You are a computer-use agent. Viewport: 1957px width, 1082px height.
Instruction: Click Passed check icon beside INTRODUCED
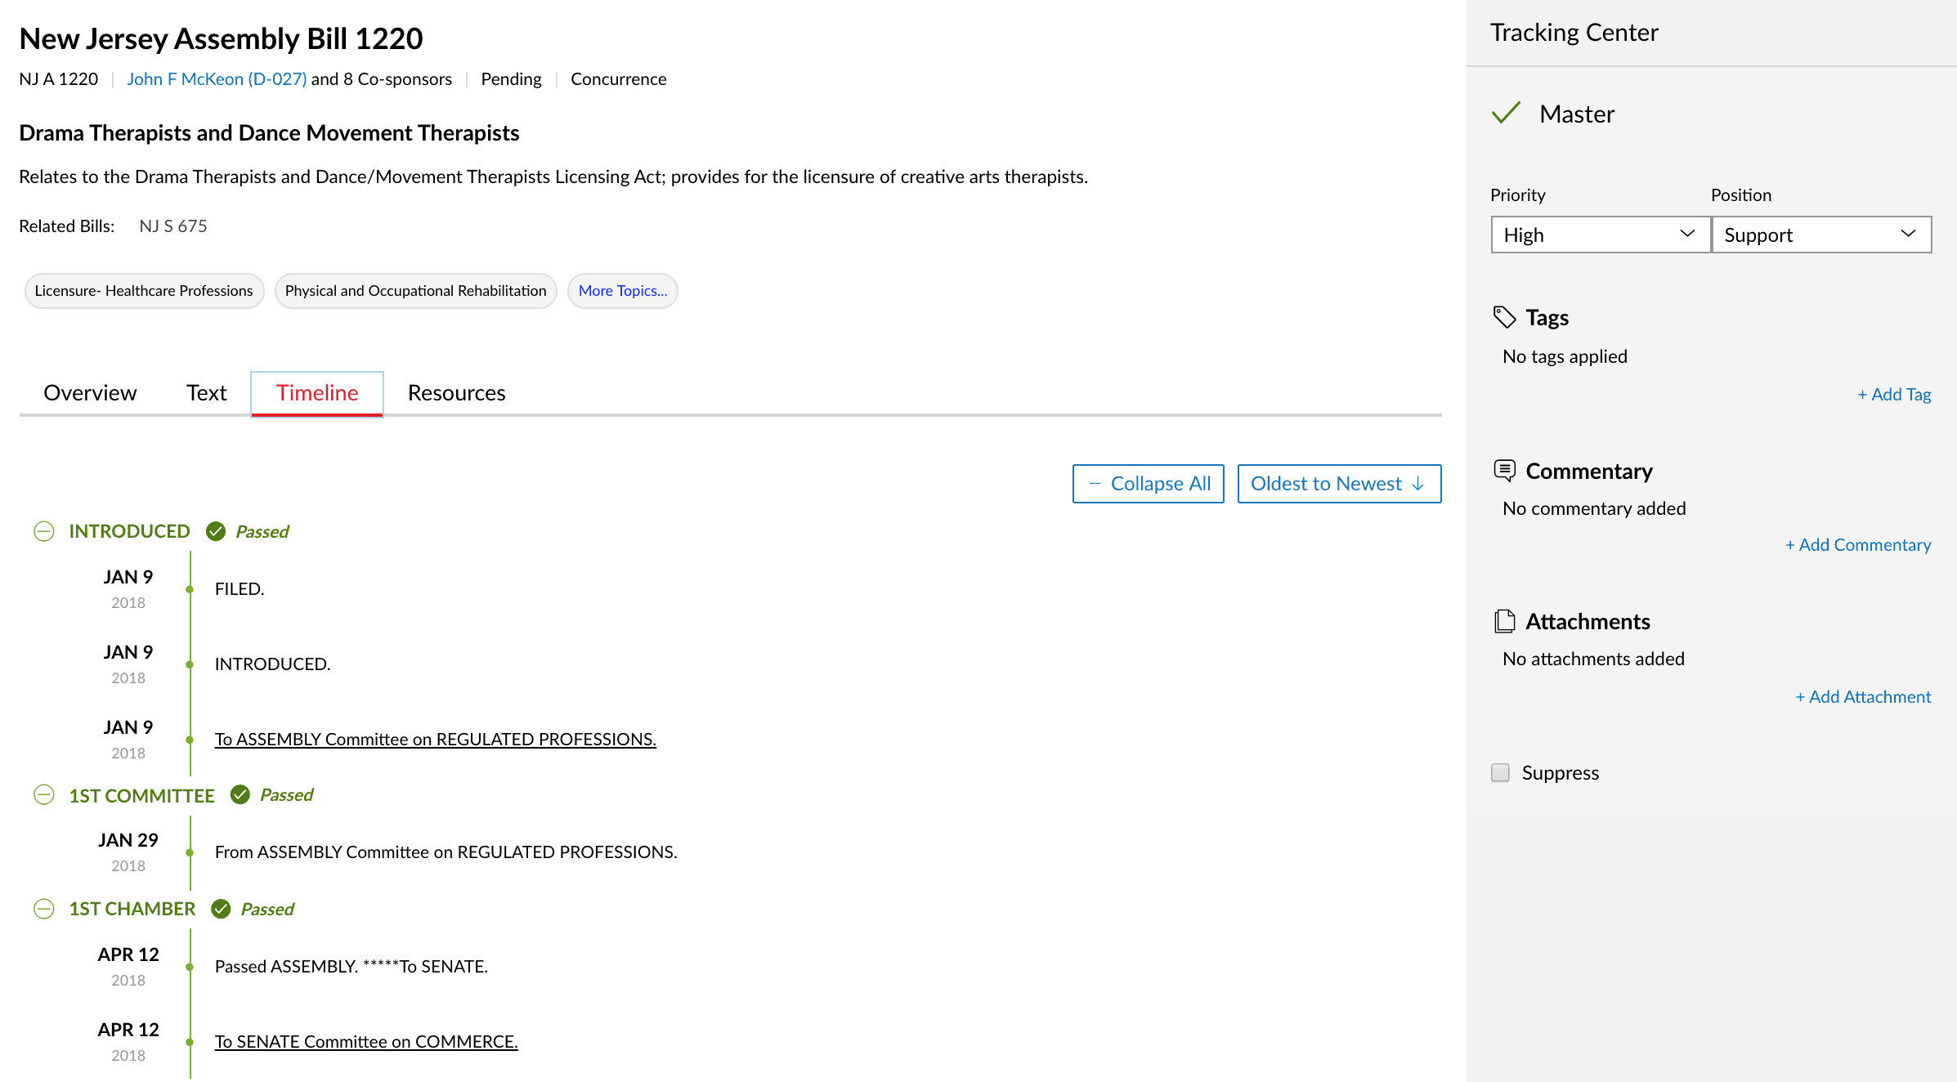216,531
